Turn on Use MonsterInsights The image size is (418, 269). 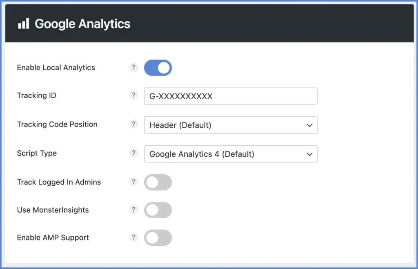click(158, 210)
